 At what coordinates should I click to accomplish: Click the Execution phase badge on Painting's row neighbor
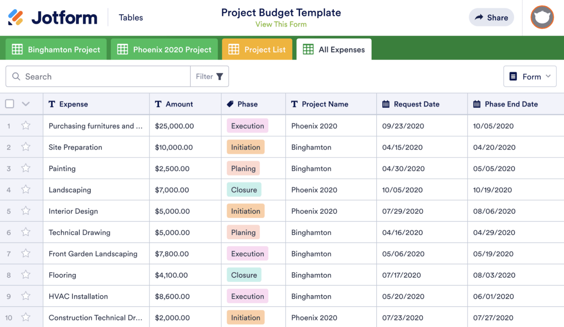pyautogui.click(x=247, y=126)
